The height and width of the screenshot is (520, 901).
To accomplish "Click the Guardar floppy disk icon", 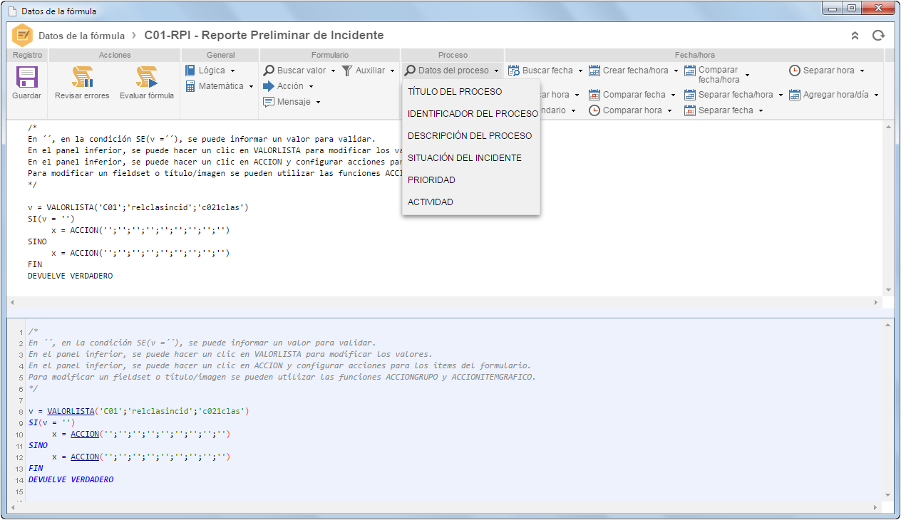I will coord(26,77).
